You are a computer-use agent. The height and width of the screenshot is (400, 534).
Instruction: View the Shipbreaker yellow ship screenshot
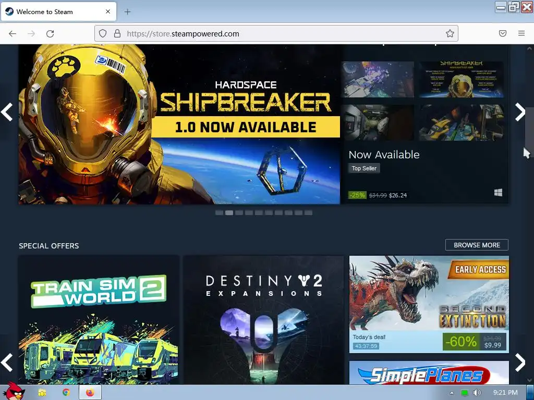(462, 122)
